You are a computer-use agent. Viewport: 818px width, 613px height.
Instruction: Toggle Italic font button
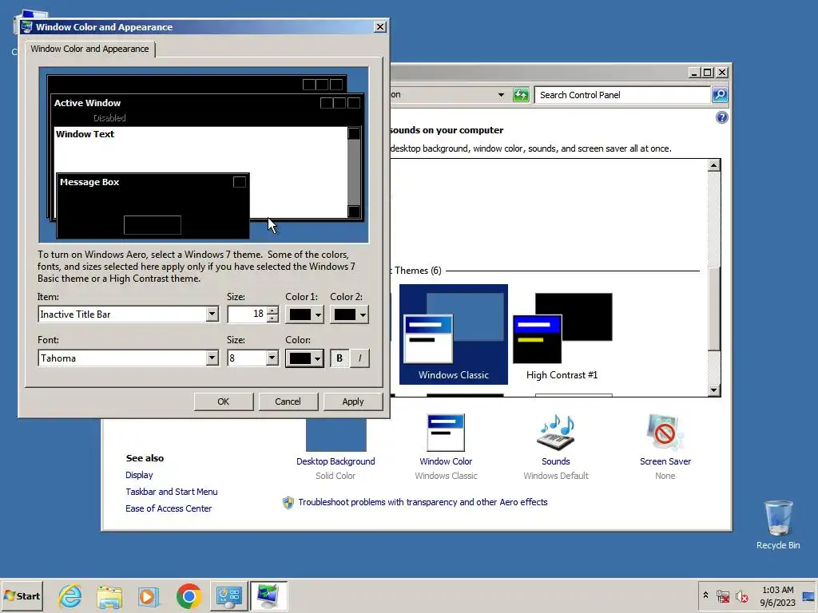pos(359,358)
